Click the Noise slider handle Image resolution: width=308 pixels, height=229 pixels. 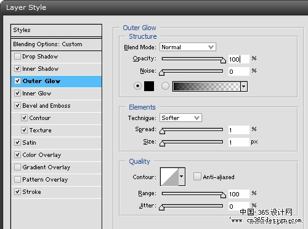(x=162, y=73)
